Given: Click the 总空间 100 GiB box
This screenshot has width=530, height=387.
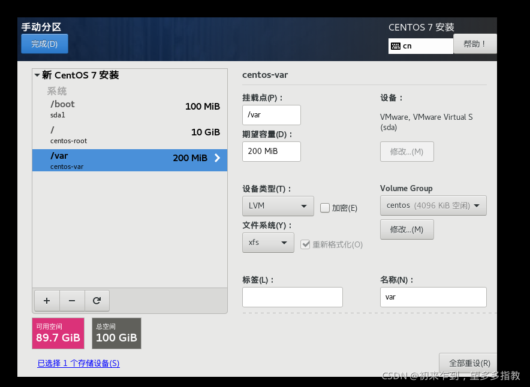Looking at the screenshot, I should pyautogui.click(x=117, y=333).
